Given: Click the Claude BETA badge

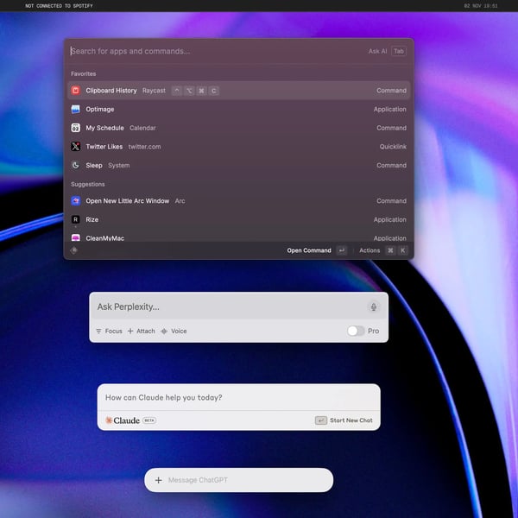Looking at the screenshot, I should pyautogui.click(x=149, y=420).
